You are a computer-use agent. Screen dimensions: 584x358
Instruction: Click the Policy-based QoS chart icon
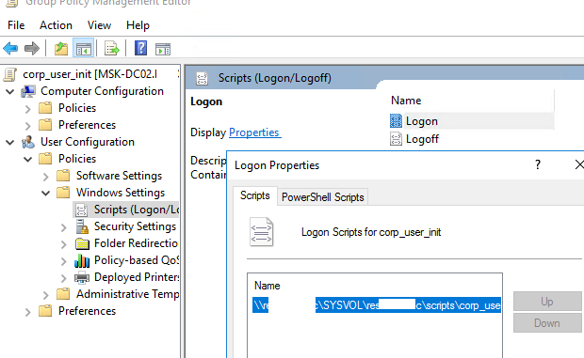82,260
